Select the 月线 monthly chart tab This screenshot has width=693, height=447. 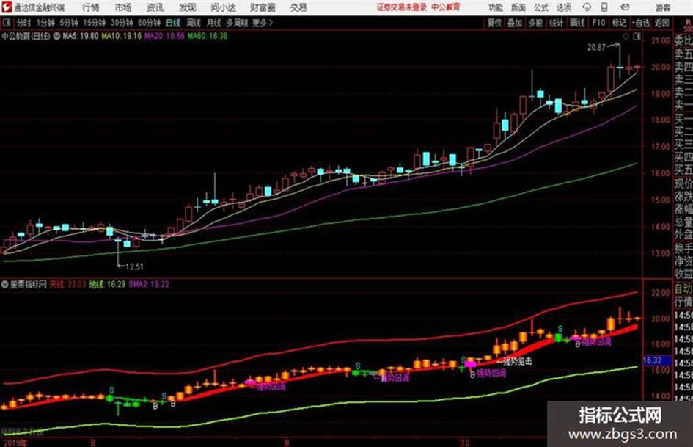[x=214, y=23]
